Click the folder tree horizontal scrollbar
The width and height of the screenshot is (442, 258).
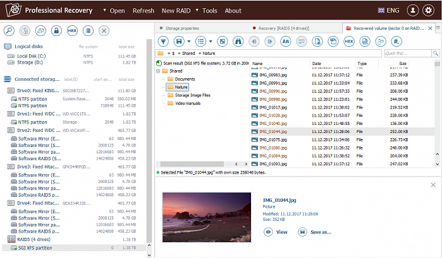(x=192, y=164)
